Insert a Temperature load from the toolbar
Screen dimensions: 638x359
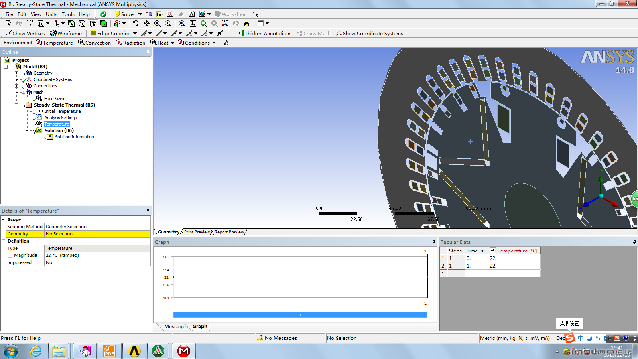coord(54,43)
